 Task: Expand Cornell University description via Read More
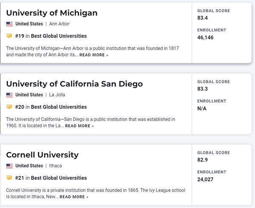74,197
